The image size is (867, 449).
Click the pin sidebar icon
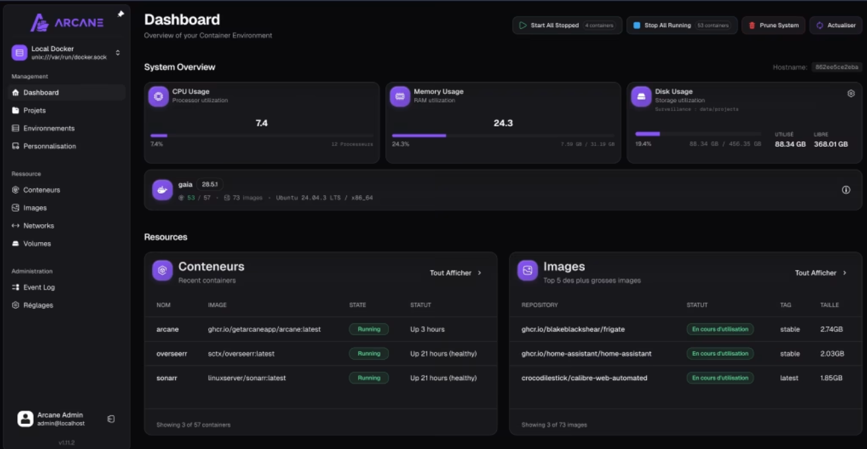(x=121, y=14)
